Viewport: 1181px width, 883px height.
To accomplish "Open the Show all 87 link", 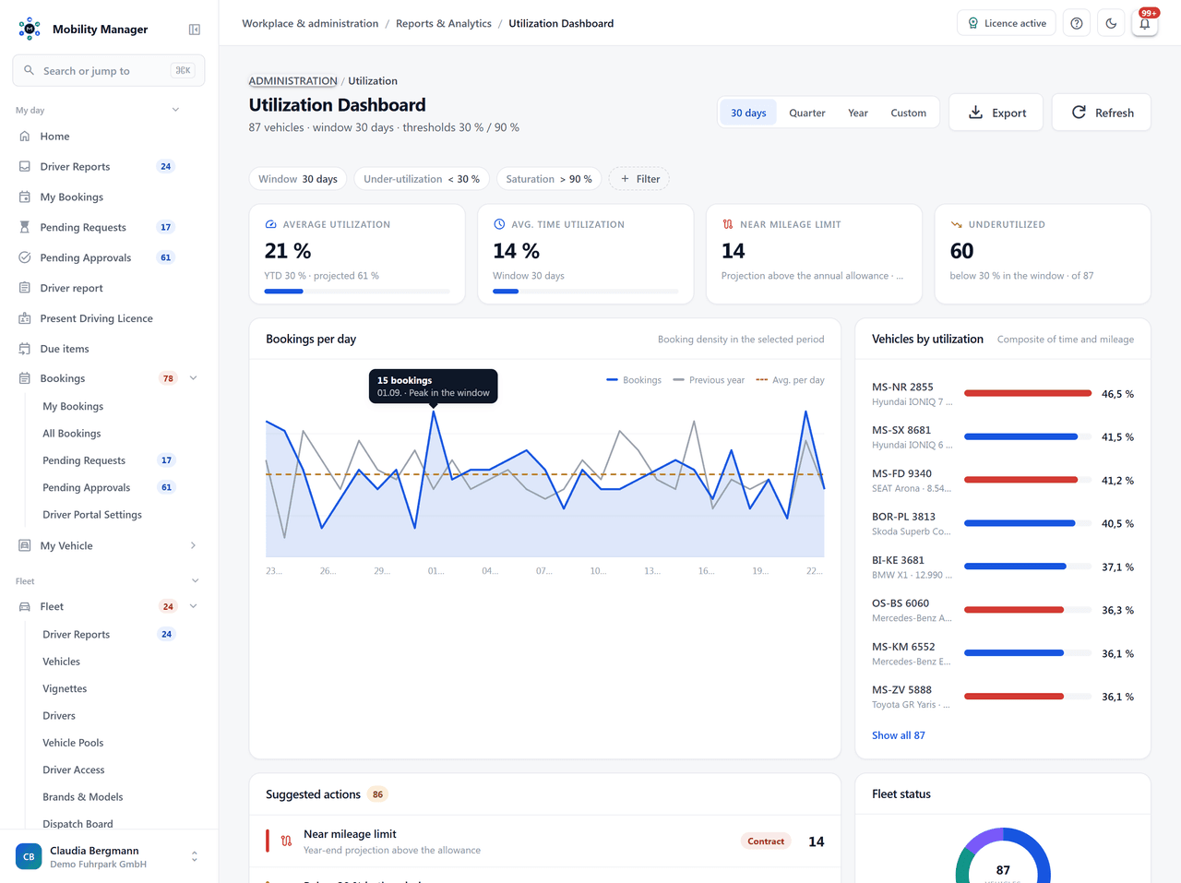I will point(899,736).
